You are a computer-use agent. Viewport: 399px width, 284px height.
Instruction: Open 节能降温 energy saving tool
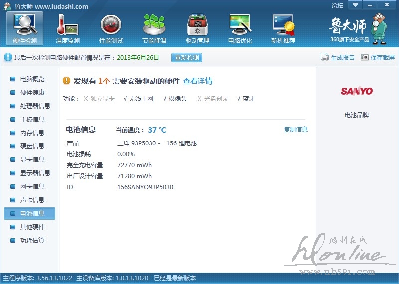154,29
